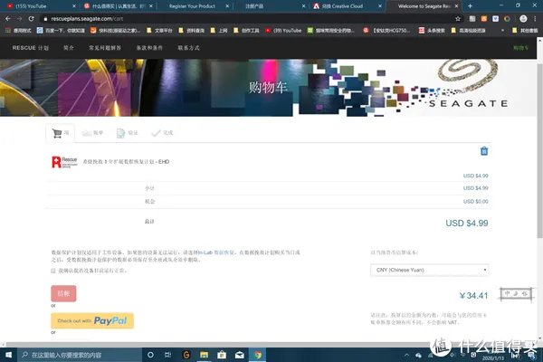
Task: Open the other bookmarks folder at the bar's end
Action: pyautogui.click(x=525, y=31)
